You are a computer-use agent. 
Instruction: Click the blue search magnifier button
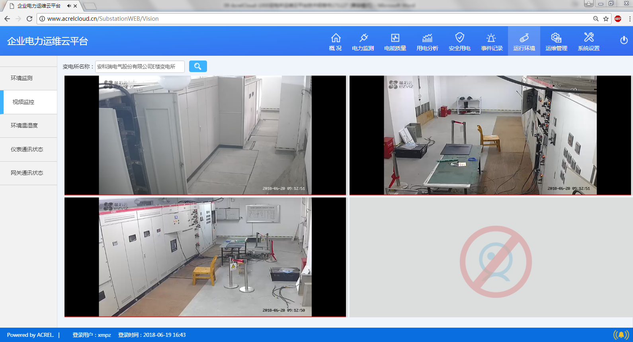click(198, 66)
